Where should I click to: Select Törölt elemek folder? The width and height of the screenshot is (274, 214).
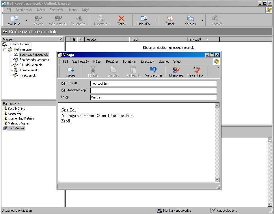coord(29,70)
